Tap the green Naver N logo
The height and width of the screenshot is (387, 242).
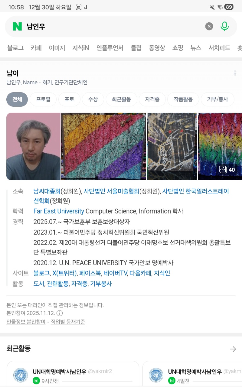[x=17, y=27]
